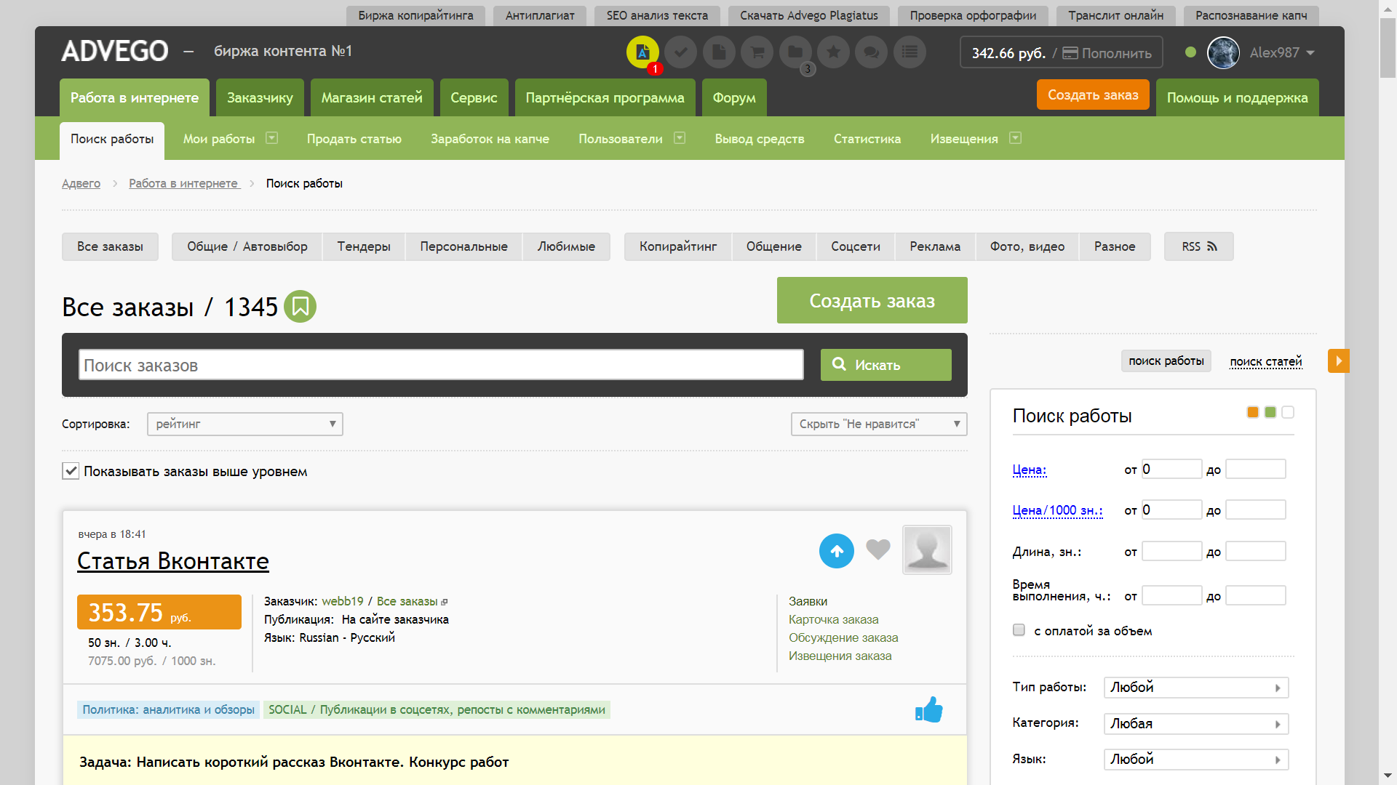Open the Форум tab
Image resolution: width=1397 pixels, height=785 pixels.
click(x=734, y=97)
